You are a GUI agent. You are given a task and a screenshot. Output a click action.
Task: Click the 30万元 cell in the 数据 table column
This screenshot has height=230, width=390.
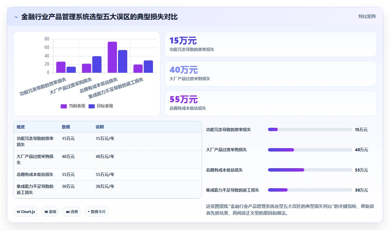(x=68, y=187)
